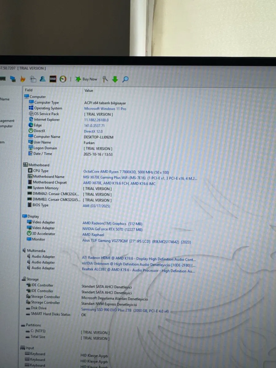The height and width of the screenshot is (368, 276).
Task: Select the Realtek ALC897 audio adapter link
Action: (x=138, y=270)
